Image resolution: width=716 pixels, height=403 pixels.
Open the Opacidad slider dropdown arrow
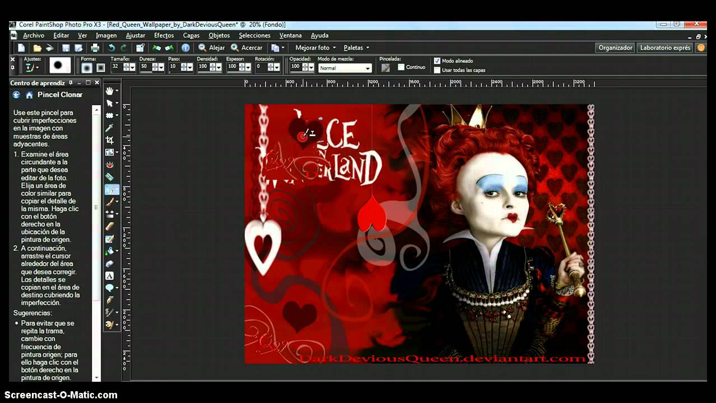pyautogui.click(x=310, y=67)
